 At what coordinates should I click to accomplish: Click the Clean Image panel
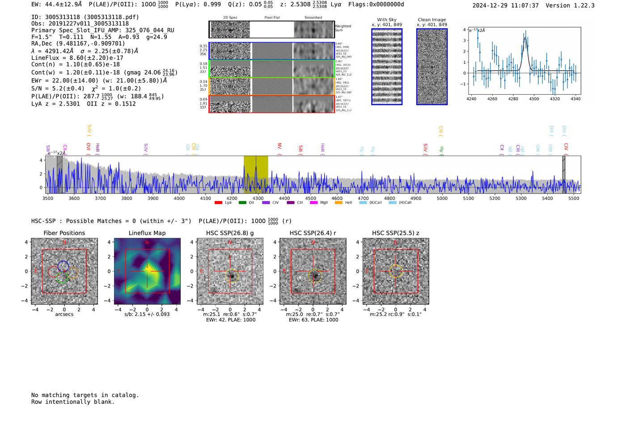[x=432, y=67]
